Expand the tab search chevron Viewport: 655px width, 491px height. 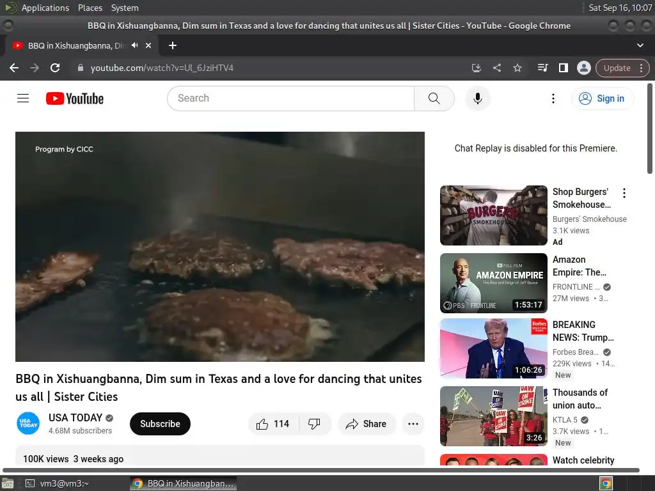(x=640, y=45)
